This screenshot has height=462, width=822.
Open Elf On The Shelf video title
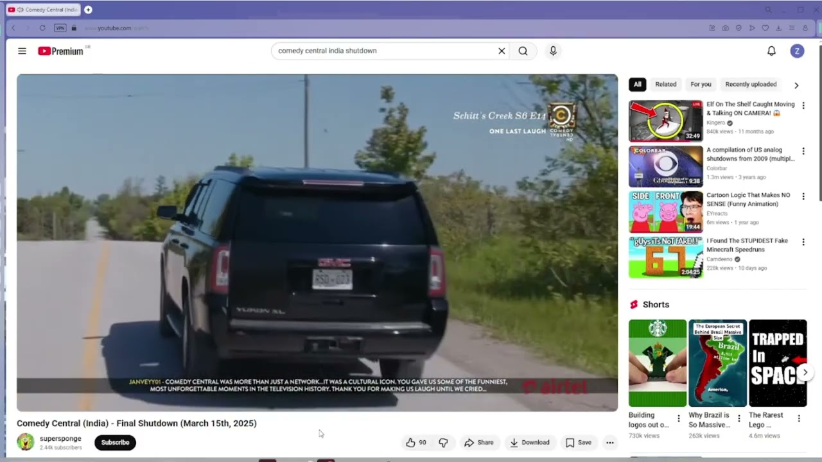point(751,108)
